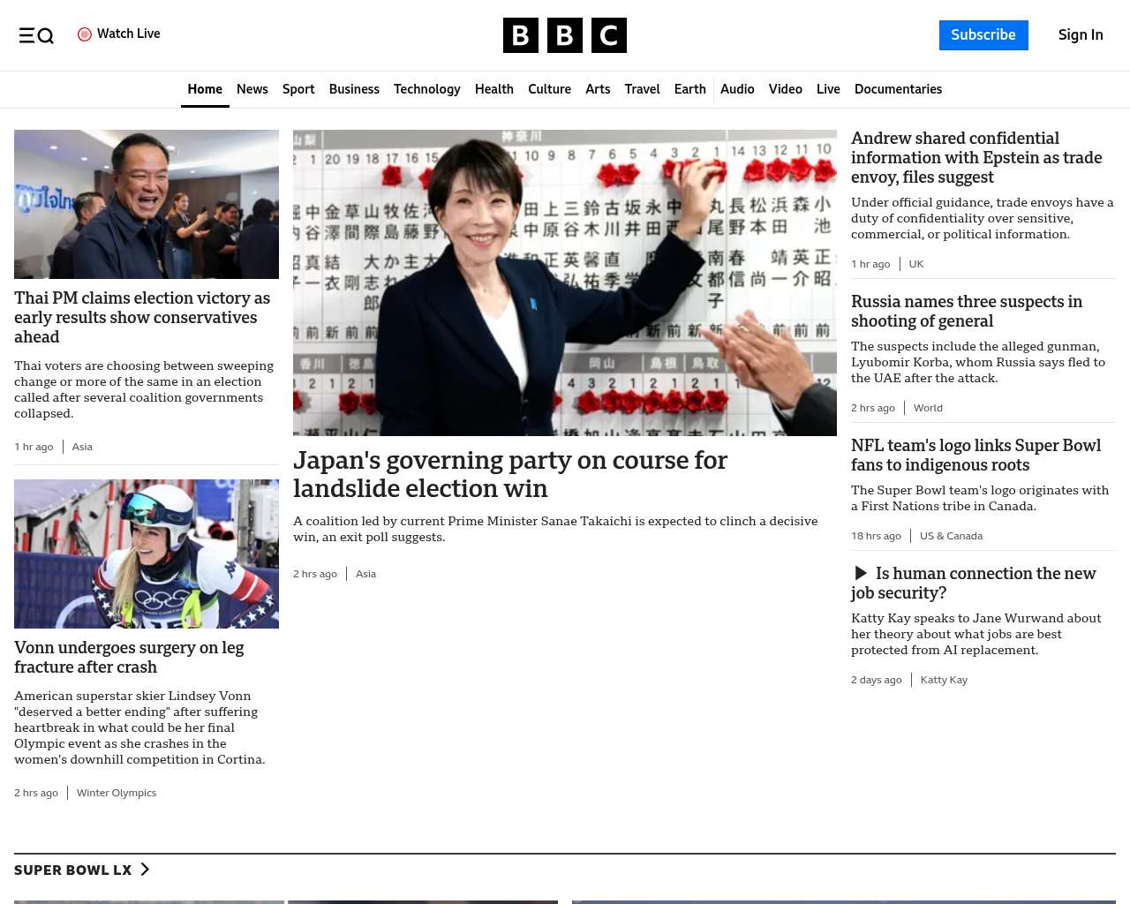Select the News tab
The width and height of the screenshot is (1130, 904).
252,89
